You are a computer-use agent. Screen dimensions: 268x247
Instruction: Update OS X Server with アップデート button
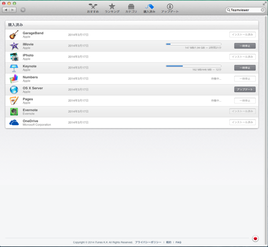(x=245, y=89)
